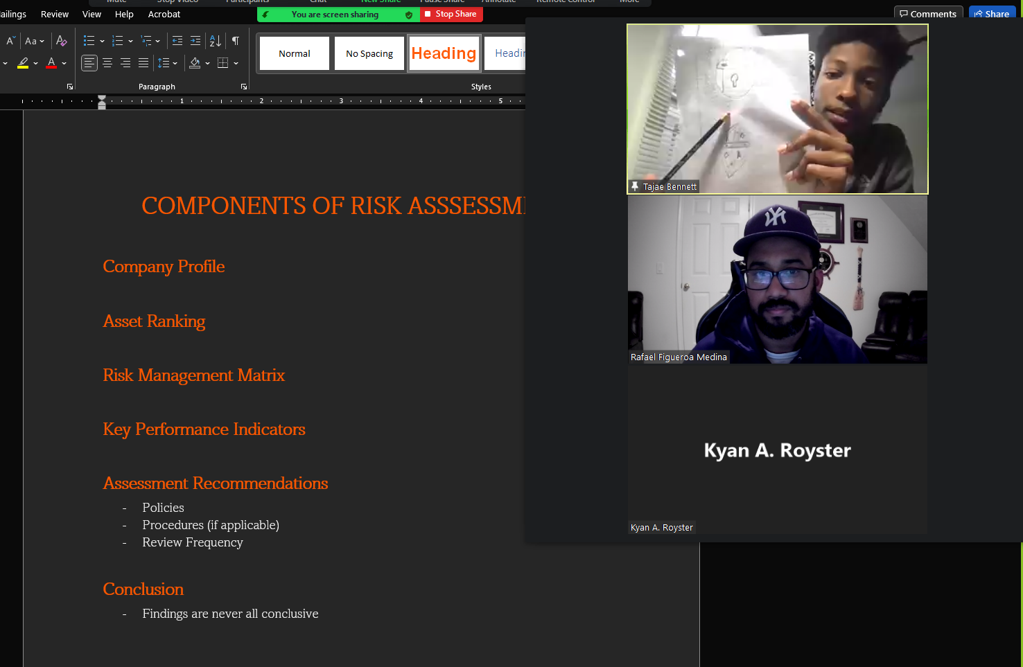Click the Increase Indent icon
Image resolution: width=1023 pixels, height=667 pixels.
(x=195, y=41)
